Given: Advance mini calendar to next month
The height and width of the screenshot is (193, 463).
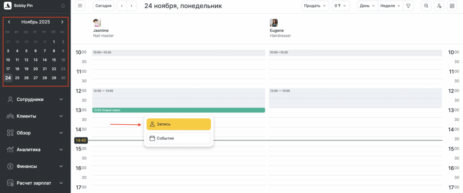Looking at the screenshot, I should coord(62,22).
